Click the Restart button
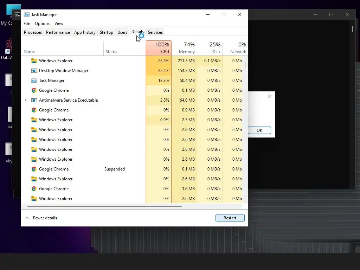This screenshot has width=360, height=270. (230, 218)
